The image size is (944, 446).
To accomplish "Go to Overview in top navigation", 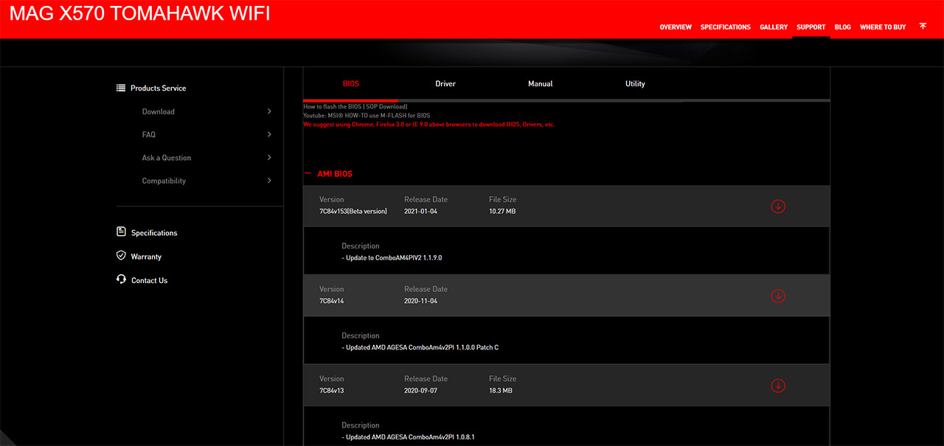I will tap(676, 27).
